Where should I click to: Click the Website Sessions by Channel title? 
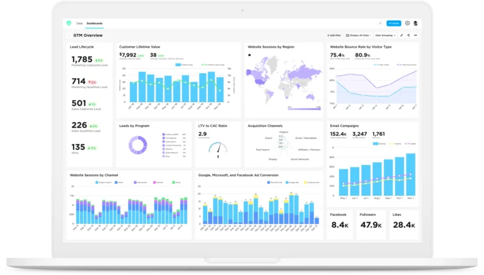94,175
